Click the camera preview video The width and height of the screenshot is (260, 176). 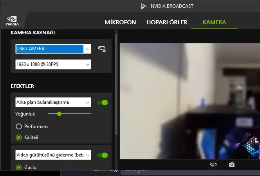click(190, 101)
